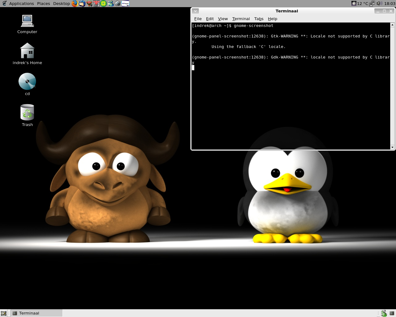Image resolution: width=396 pixels, height=317 pixels.
Task: Click the Gdk-WARNING line in terminal
Action: (x=291, y=57)
